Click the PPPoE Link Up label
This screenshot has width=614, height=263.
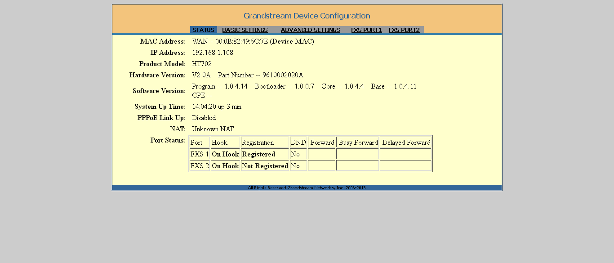pyautogui.click(x=161, y=118)
